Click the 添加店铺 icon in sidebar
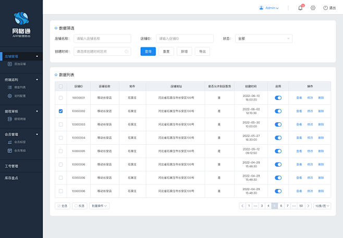343x238 pixels. (10, 64)
